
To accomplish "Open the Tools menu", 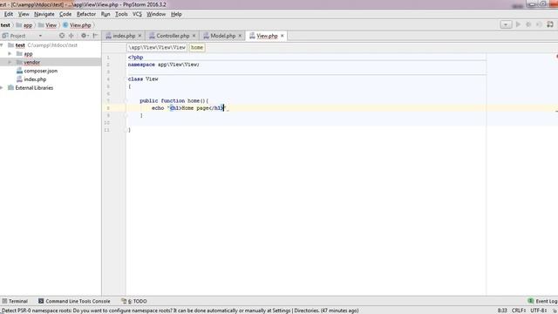I will pyautogui.click(x=121, y=14).
